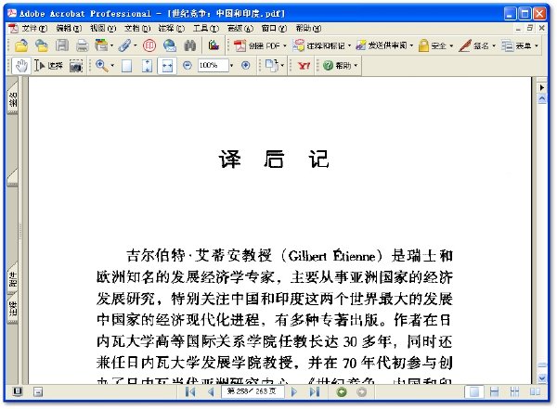Screen dimensions: 557x409
Task: Open the 工具 menu
Action: coord(205,28)
